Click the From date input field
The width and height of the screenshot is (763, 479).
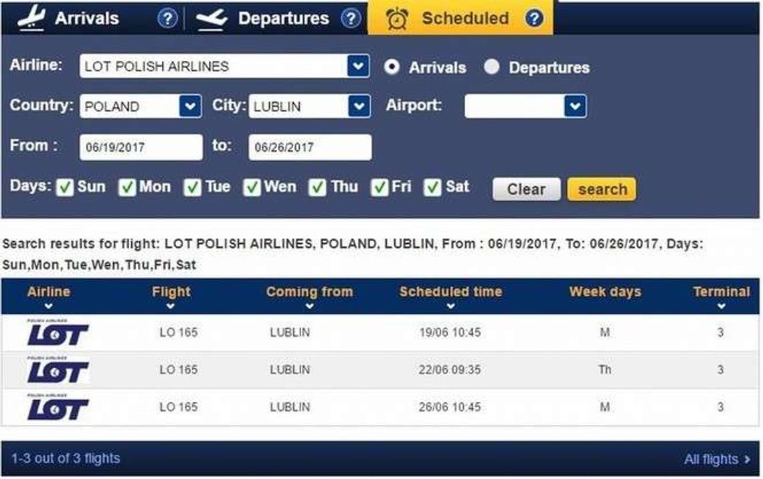click(141, 147)
